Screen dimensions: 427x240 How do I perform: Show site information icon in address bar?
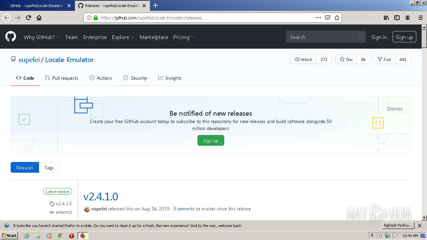89,18
